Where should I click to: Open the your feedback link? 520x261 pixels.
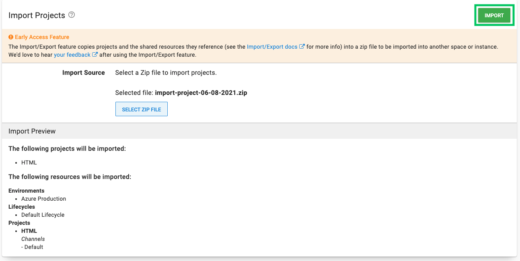72,55
